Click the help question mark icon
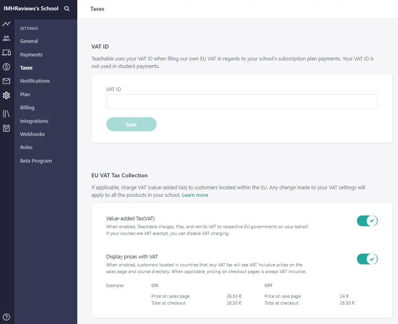This screenshot has height=324, width=398. coord(6,317)
